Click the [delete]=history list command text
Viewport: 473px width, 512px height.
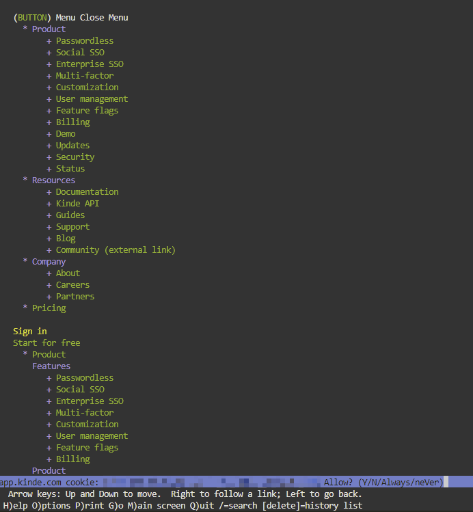[x=312, y=506]
